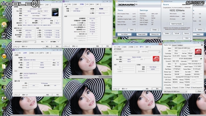
Task: Open Filtering & AA... in 3DMark
Action: [155, 34]
